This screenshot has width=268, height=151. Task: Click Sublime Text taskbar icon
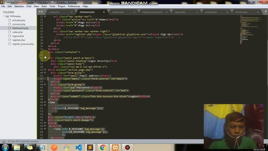90,147
